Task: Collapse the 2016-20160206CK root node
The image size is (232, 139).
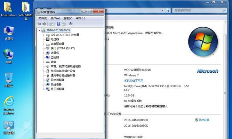Action: click(40, 31)
